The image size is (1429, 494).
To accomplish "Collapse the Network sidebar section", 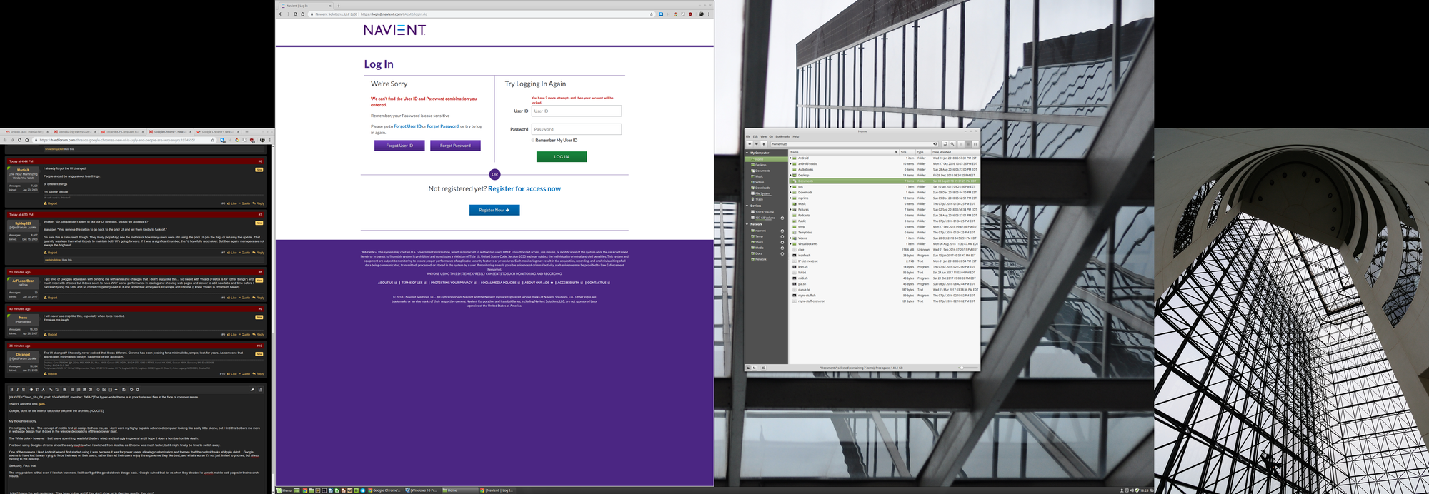I will point(747,224).
